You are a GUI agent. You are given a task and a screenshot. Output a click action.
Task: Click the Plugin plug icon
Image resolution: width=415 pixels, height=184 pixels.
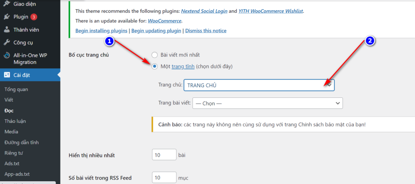7,17
